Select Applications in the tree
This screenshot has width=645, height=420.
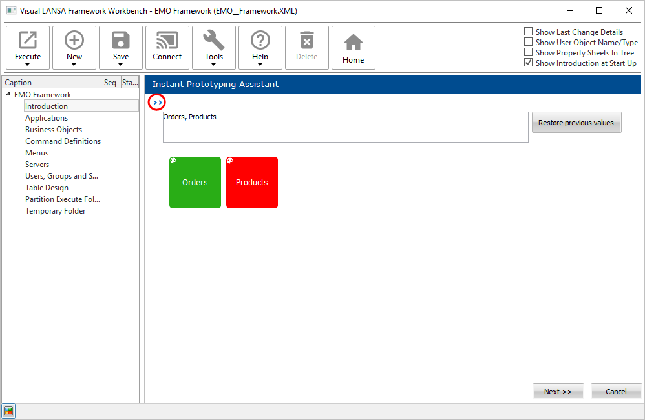tap(47, 118)
